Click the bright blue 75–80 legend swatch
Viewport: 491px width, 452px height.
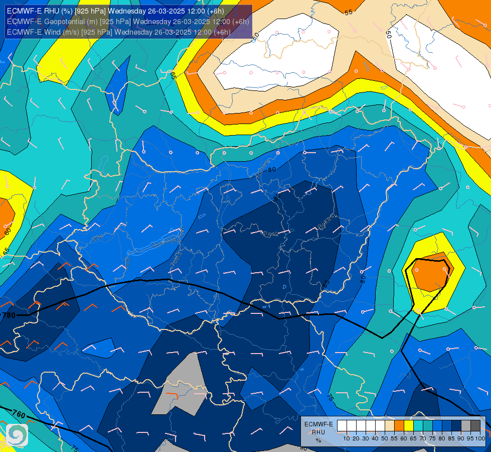pos(437,426)
